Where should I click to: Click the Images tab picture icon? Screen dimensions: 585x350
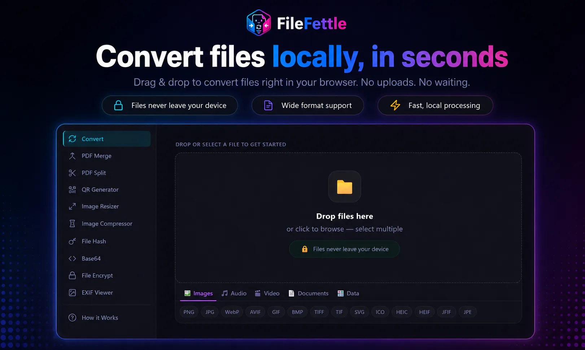pyautogui.click(x=187, y=293)
